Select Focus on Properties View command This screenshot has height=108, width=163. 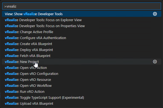coord(82,26)
